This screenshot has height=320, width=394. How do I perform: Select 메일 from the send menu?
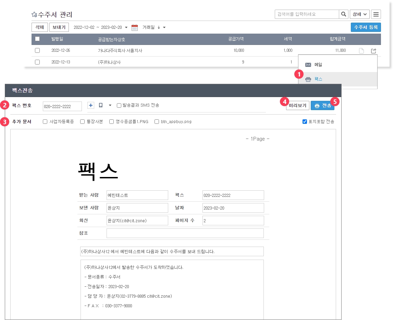click(x=318, y=64)
